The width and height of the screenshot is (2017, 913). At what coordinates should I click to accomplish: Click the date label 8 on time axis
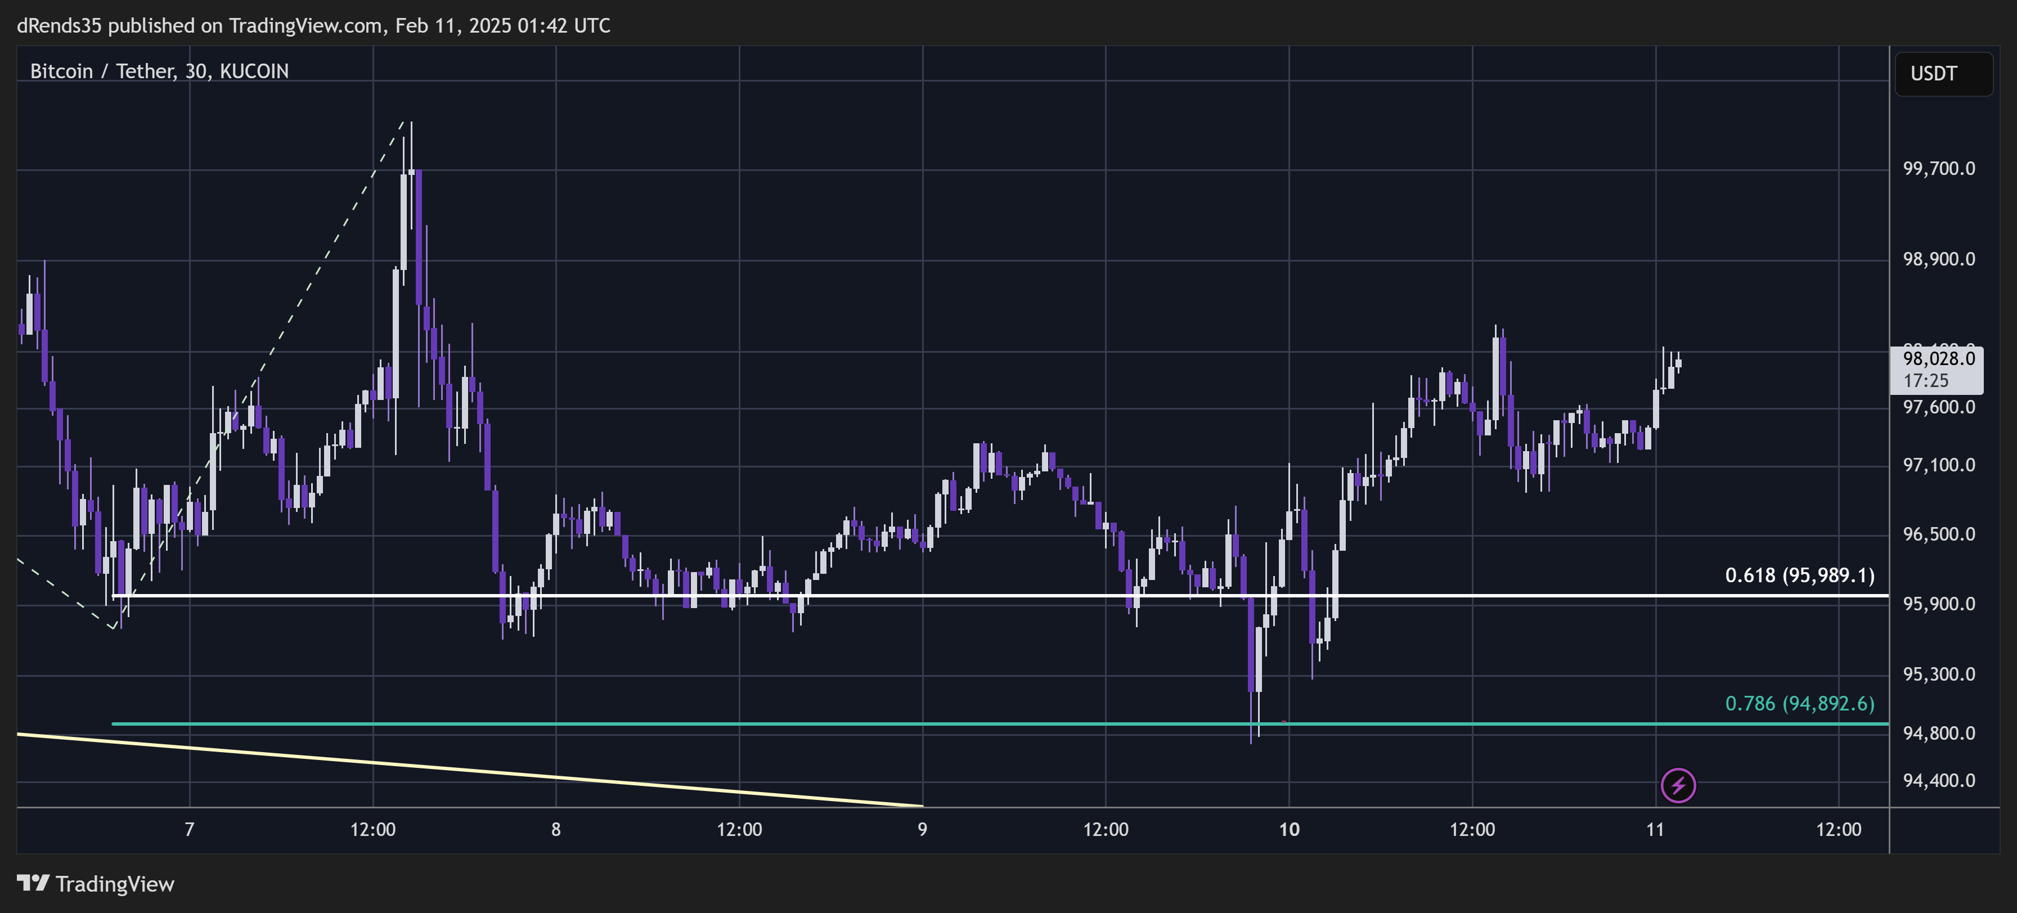pyautogui.click(x=556, y=830)
